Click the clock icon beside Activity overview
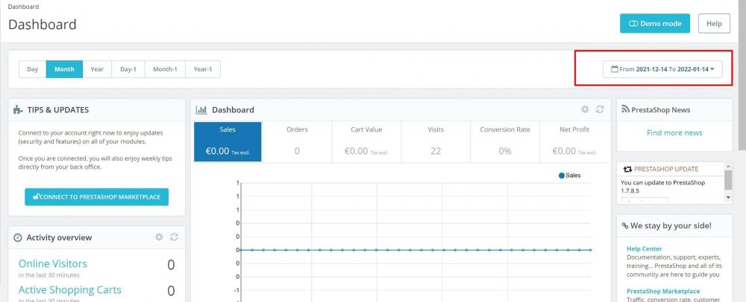This screenshot has height=302, width=746. [18, 237]
